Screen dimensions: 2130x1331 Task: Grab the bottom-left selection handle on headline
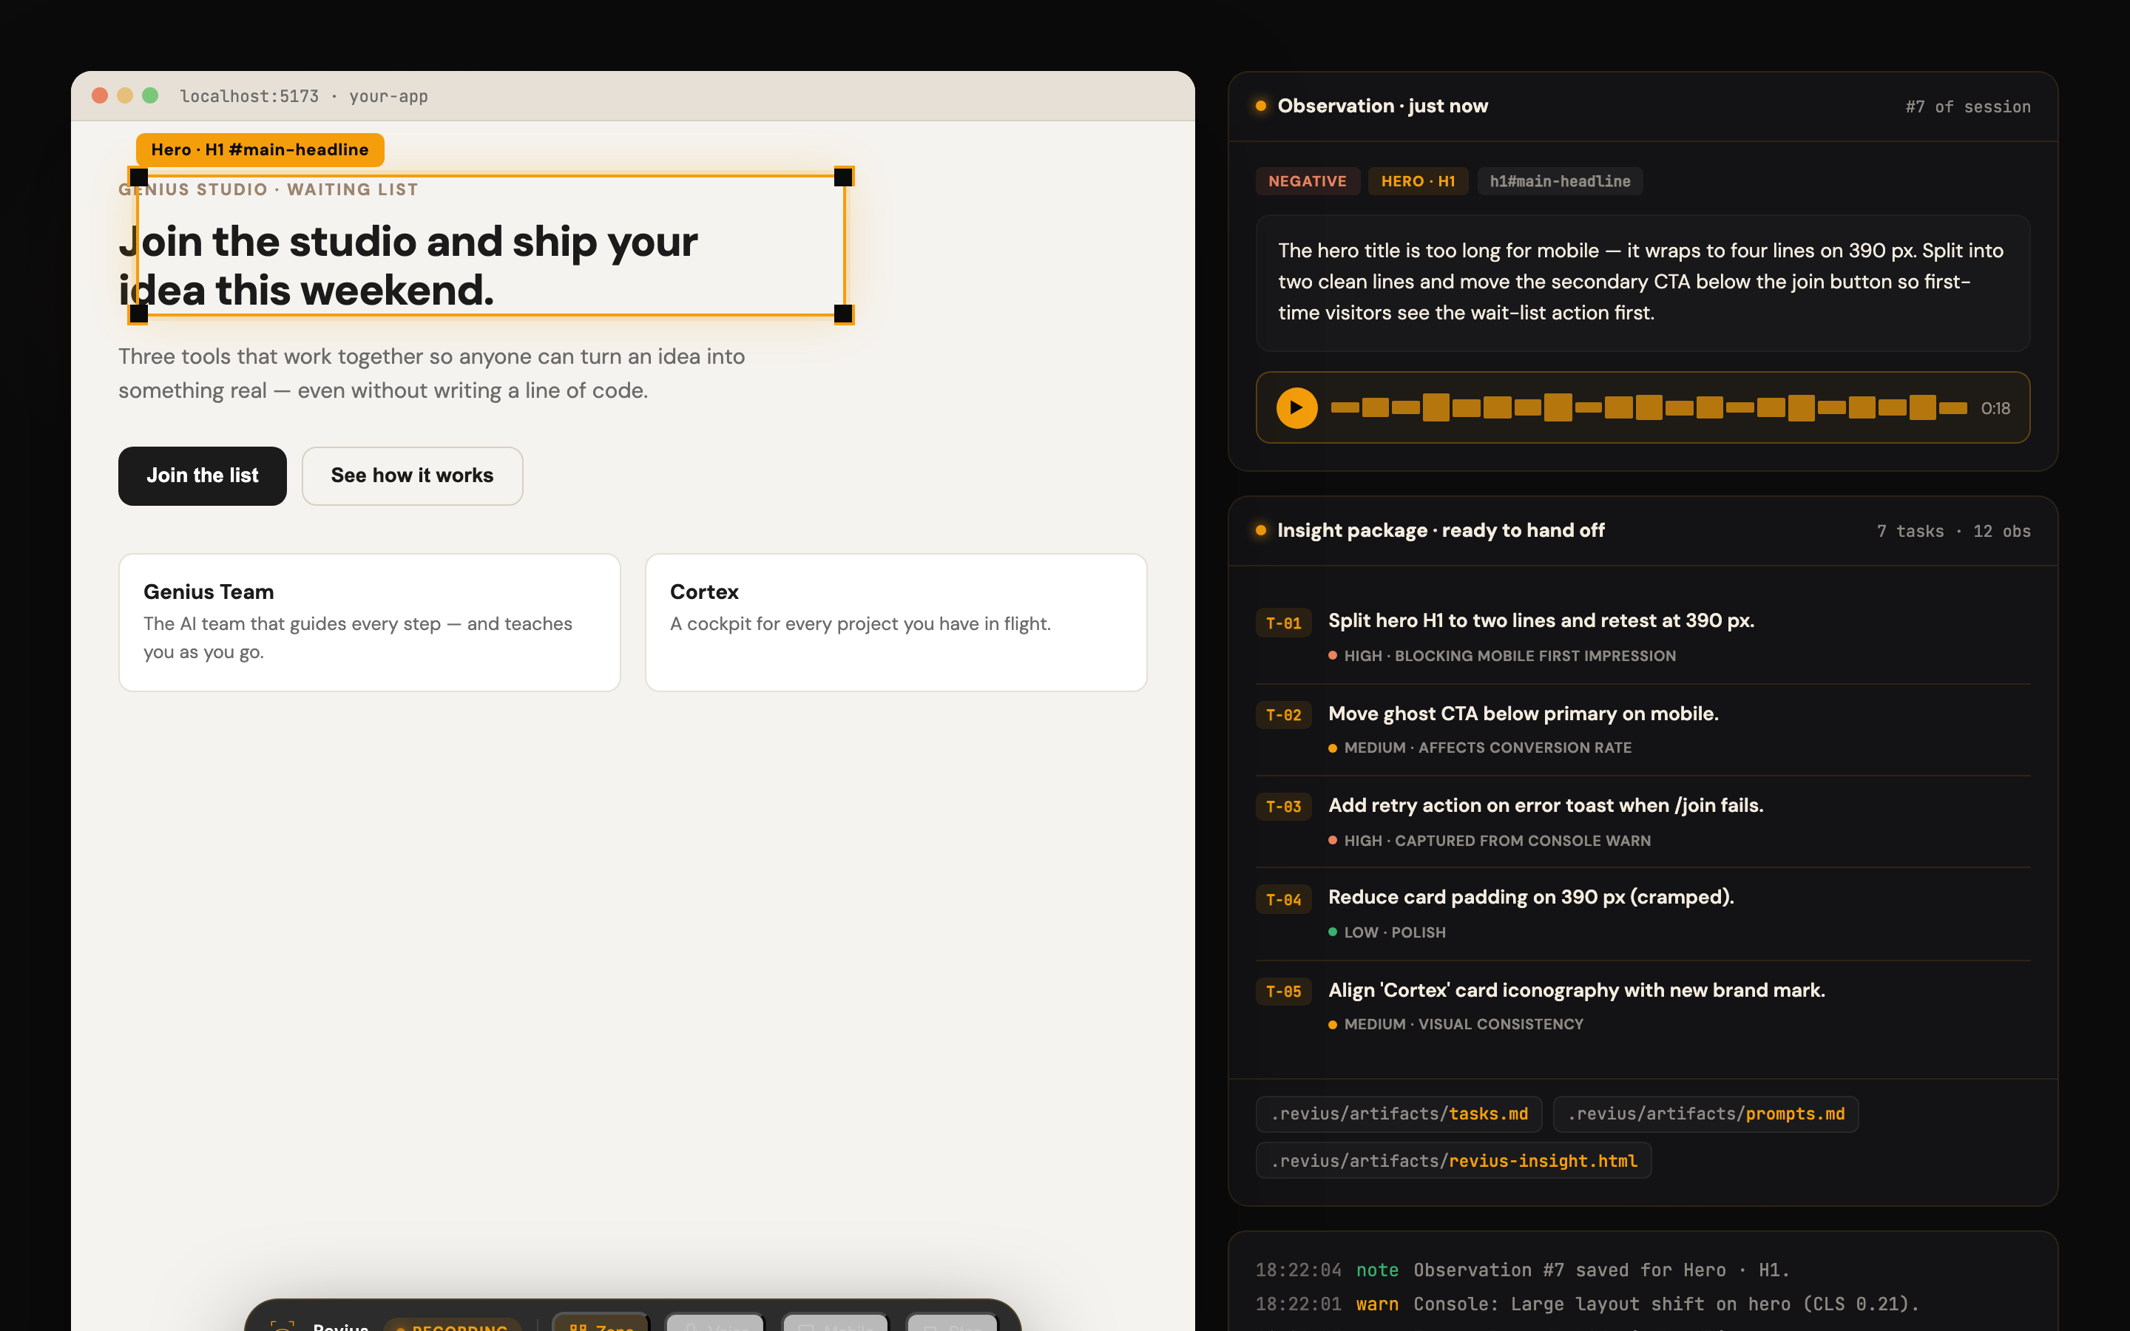(138, 314)
